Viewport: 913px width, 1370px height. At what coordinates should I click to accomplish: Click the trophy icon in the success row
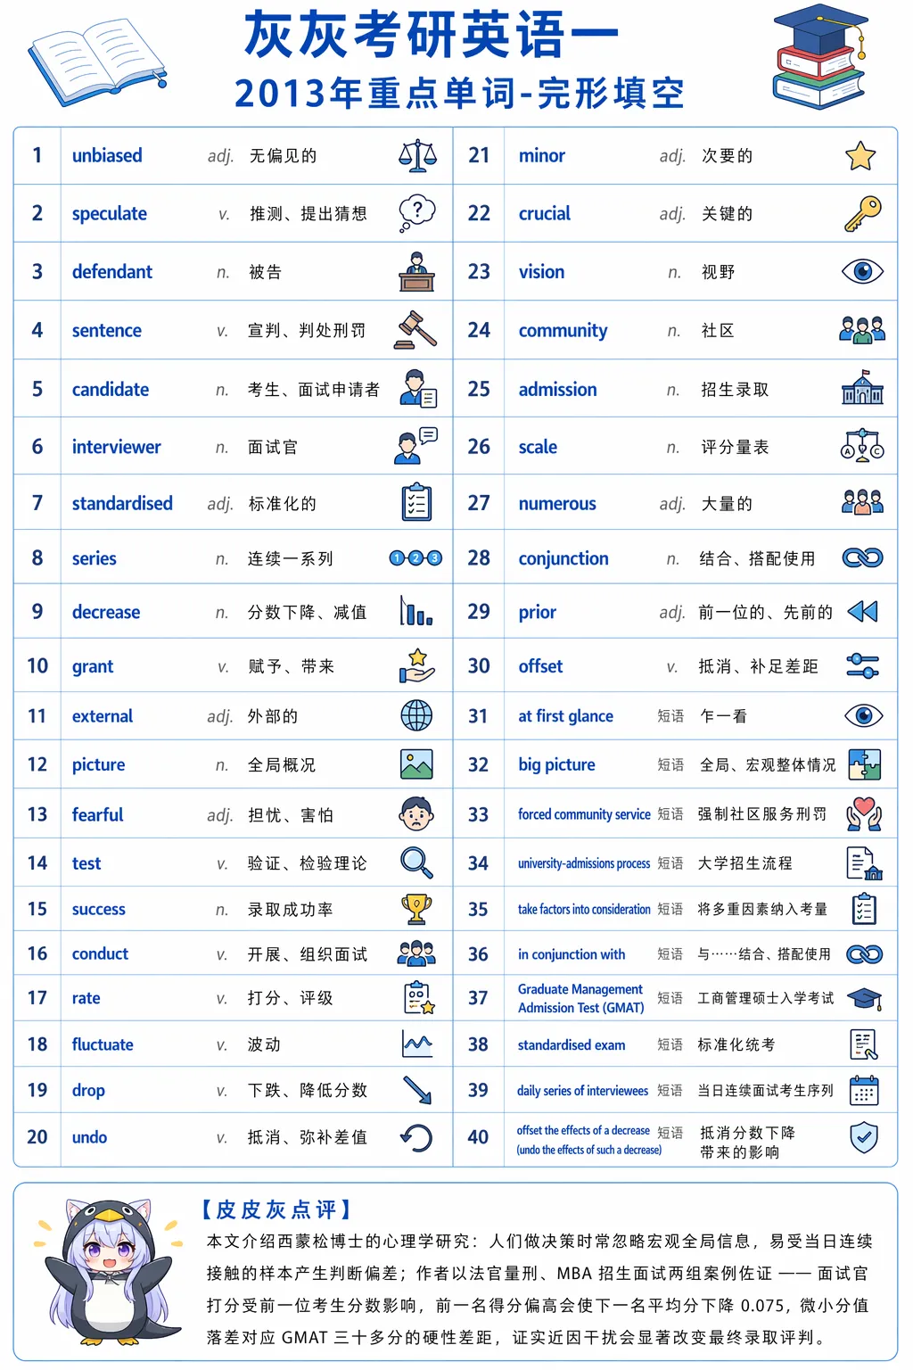[416, 909]
